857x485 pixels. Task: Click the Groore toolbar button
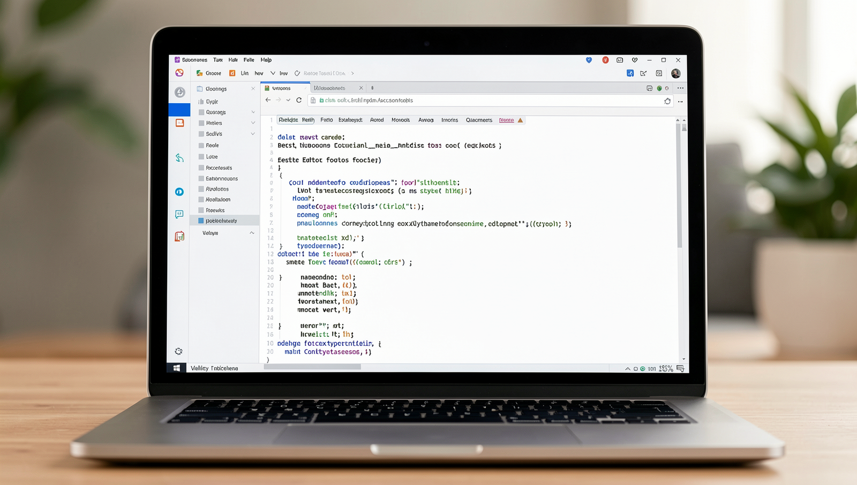[209, 73]
